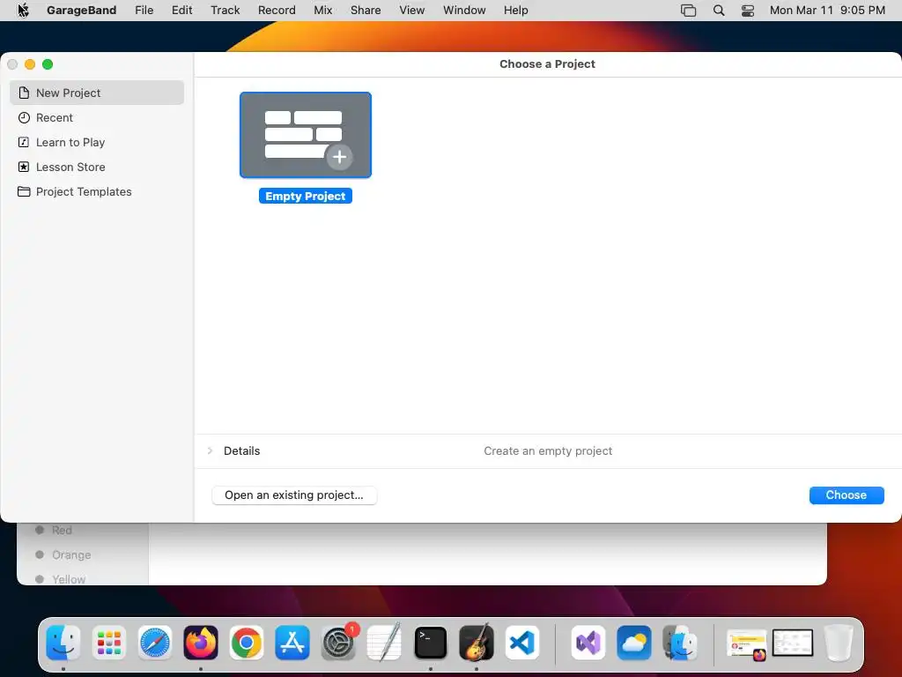
Task: Open the Trash from the Dock
Action: pyautogui.click(x=839, y=643)
